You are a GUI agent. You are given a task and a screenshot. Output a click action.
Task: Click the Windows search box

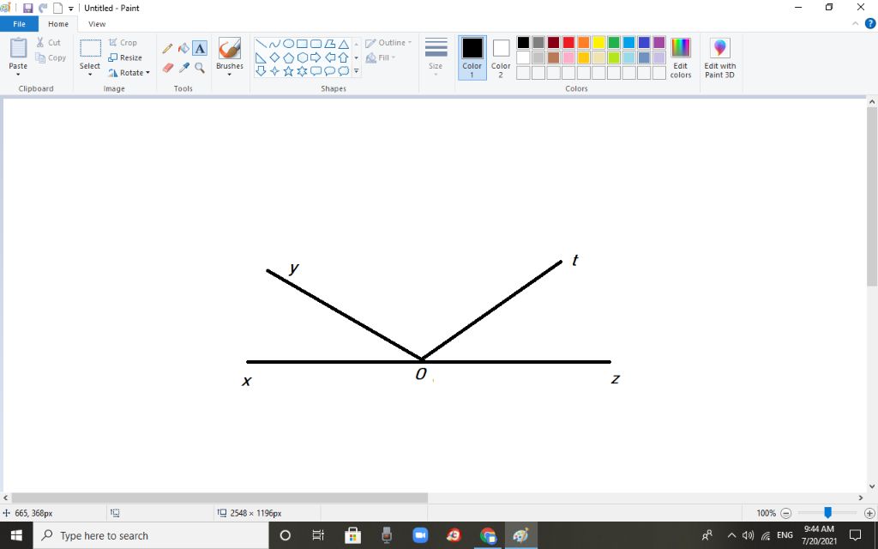151,535
